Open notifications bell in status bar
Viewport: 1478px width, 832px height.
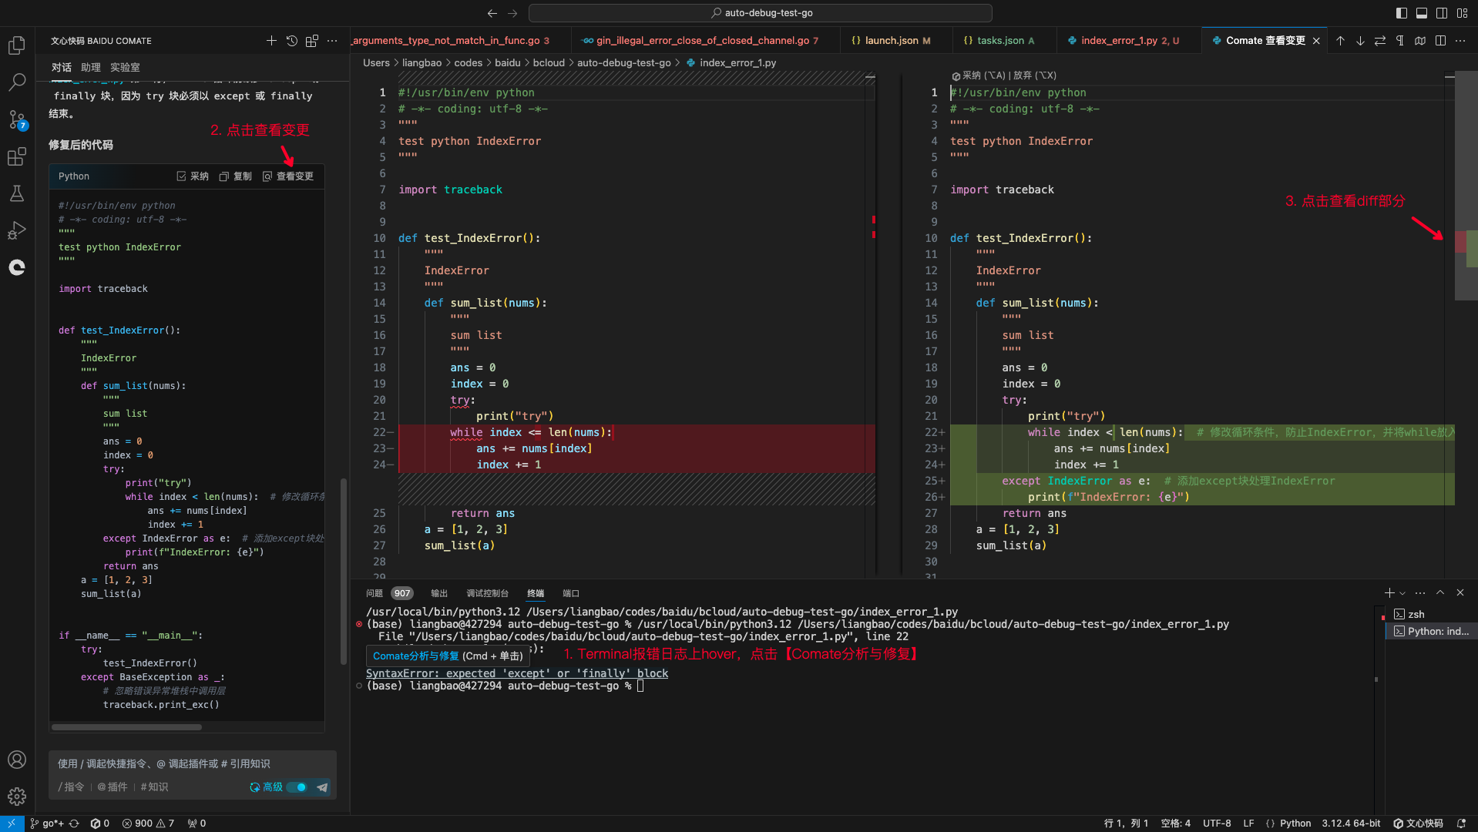[x=1461, y=824]
